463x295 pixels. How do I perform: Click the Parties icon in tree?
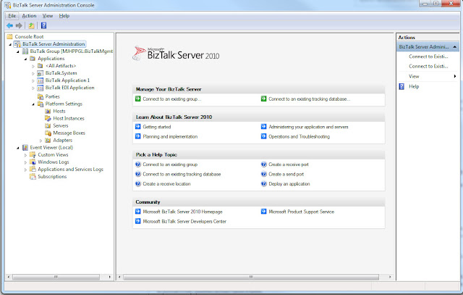[41, 96]
